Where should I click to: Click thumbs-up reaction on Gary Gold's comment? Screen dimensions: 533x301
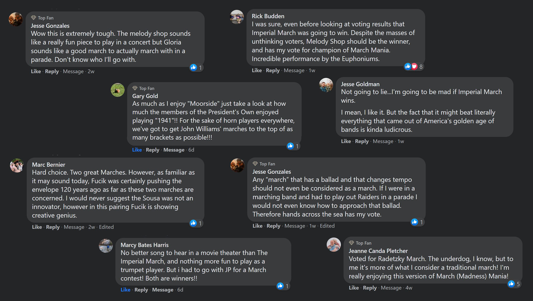[x=290, y=146]
